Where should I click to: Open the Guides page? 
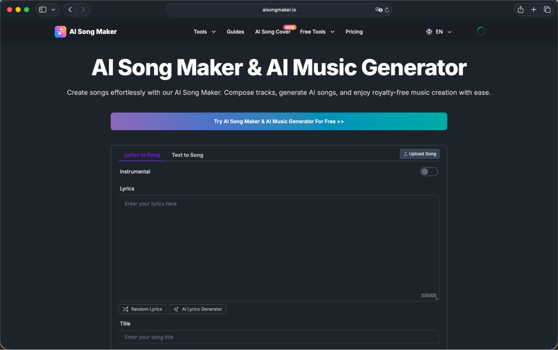[235, 31]
